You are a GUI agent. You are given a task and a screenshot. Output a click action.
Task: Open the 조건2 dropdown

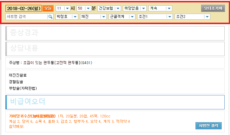pyautogui.click(x=193, y=17)
